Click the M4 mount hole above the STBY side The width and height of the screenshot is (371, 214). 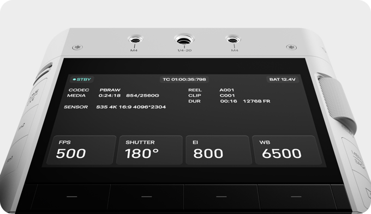tap(135, 39)
